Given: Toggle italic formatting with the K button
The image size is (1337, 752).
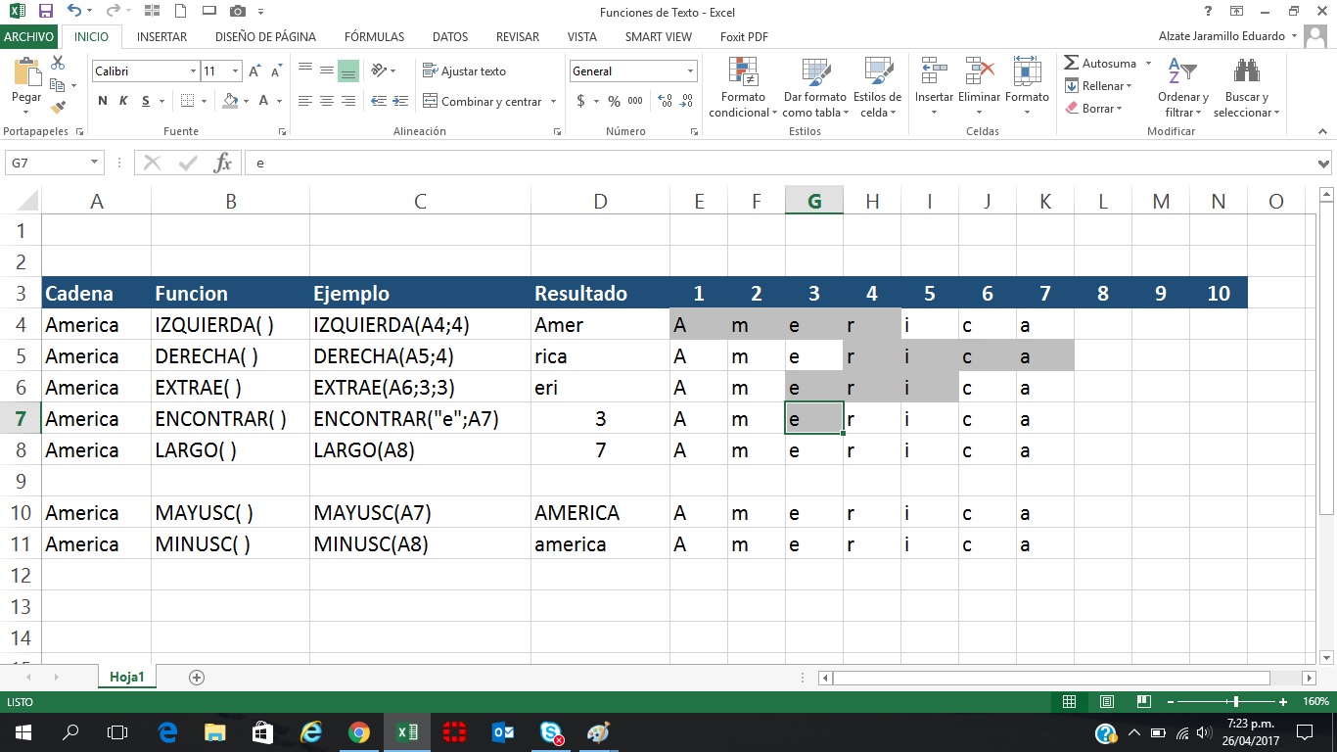Looking at the screenshot, I should (x=121, y=101).
